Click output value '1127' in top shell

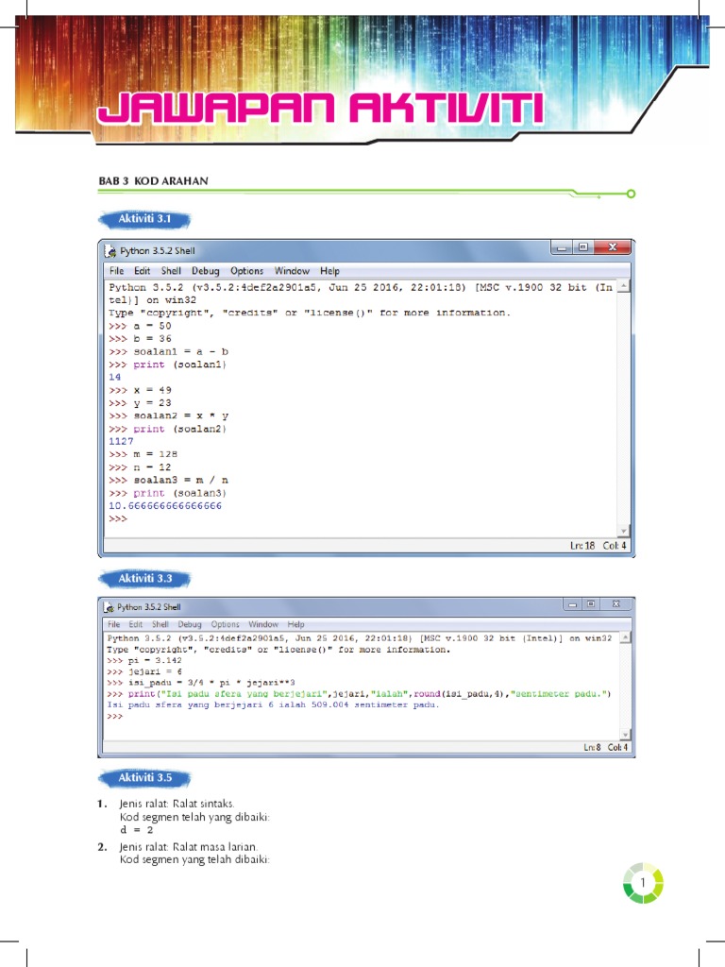121,442
